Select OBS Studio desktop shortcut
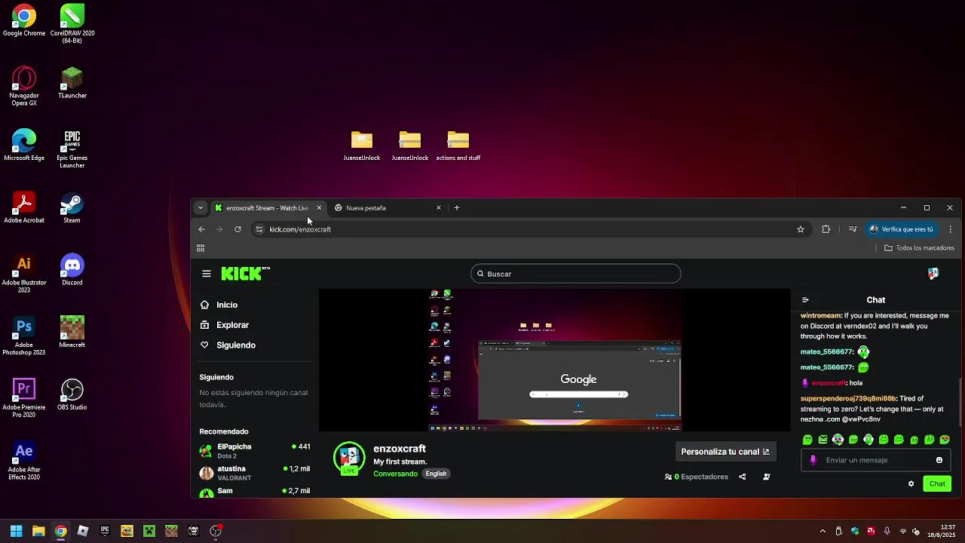This screenshot has width=965, height=543. click(72, 394)
